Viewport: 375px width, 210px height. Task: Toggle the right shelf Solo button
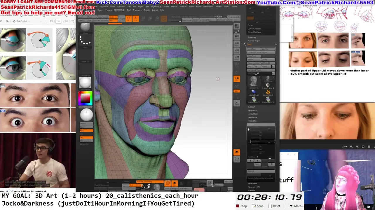click(236, 152)
